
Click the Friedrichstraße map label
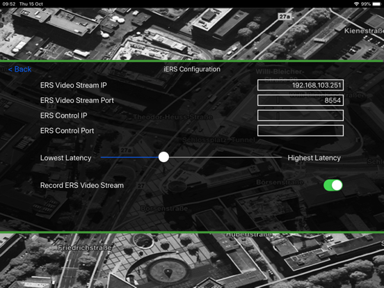tap(85, 248)
